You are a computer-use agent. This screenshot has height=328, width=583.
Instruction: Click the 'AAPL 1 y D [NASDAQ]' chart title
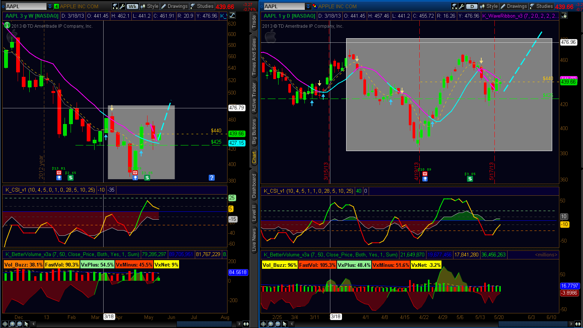289,16
